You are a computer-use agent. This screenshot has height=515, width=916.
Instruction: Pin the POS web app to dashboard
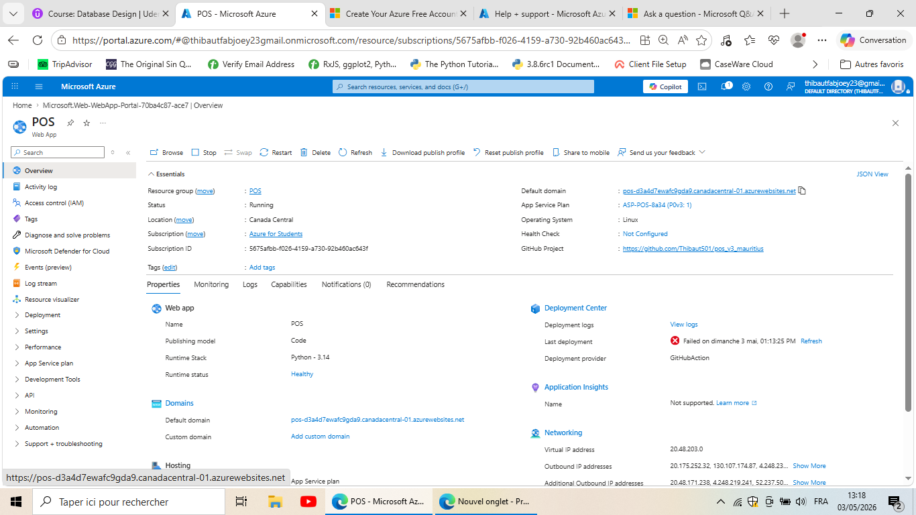[x=70, y=123]
